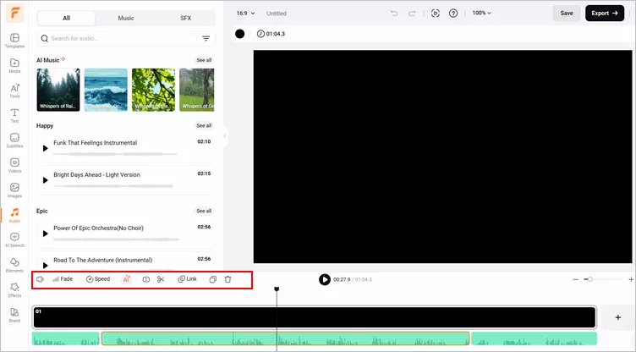Click the redo arrow
Image resolution: width=636 pixels, height=352 pixels.
tap(412, 14)
